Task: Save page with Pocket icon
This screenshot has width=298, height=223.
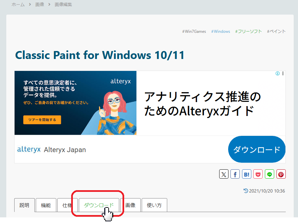Action: (258, 174)
